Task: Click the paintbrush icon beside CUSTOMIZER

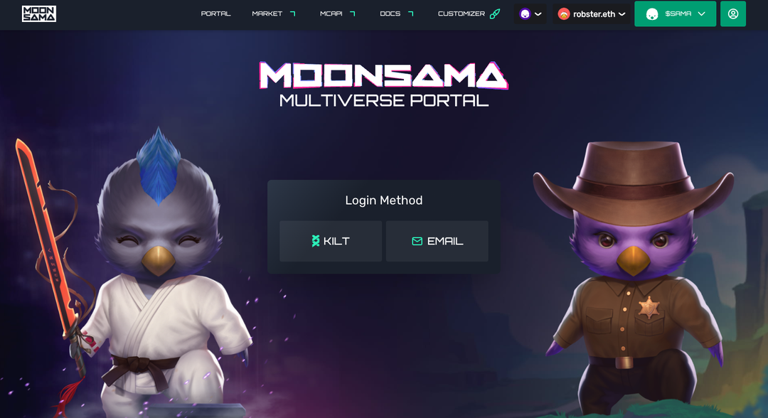Action: coord(495,14)
